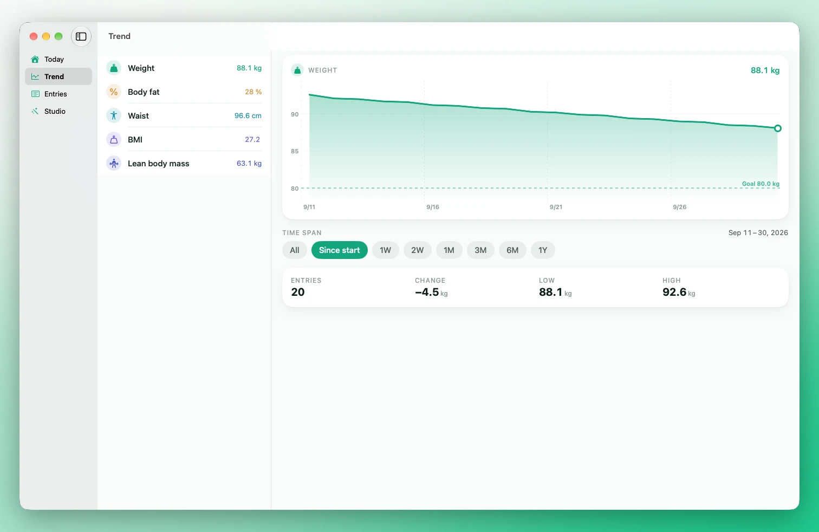
Task: Click the 96.6 cm waist value
Action: pyautogui.click(x=248, y=116)
